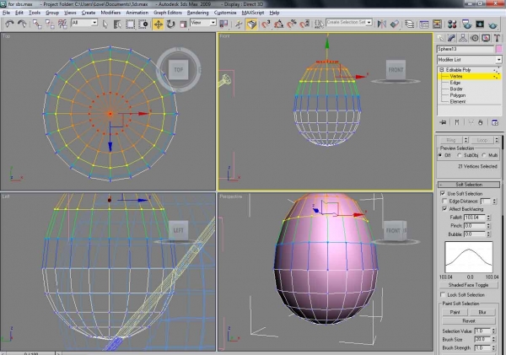Screen dimensions: 506x355
Task: Open the Graph Editors menu
Action: 168,13
